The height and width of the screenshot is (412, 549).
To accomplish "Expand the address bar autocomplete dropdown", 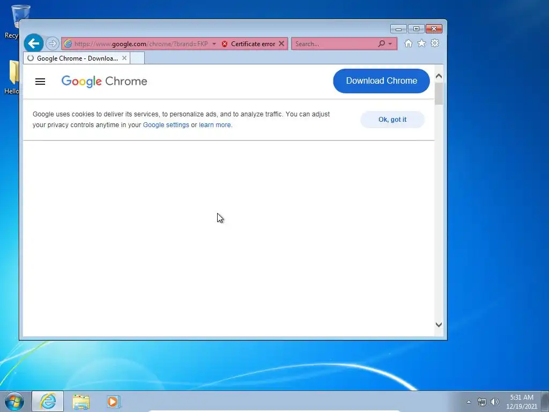I will [214, 44].
